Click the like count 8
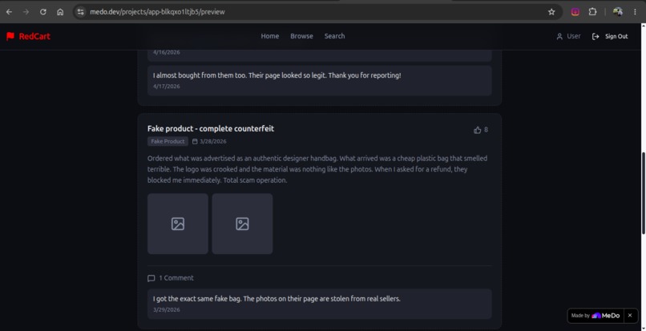This screenshot has width=646, height=331. (486, 130)
